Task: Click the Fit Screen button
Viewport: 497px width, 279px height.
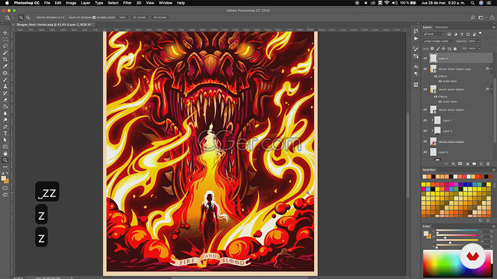Action: click(x=139, y=17)
